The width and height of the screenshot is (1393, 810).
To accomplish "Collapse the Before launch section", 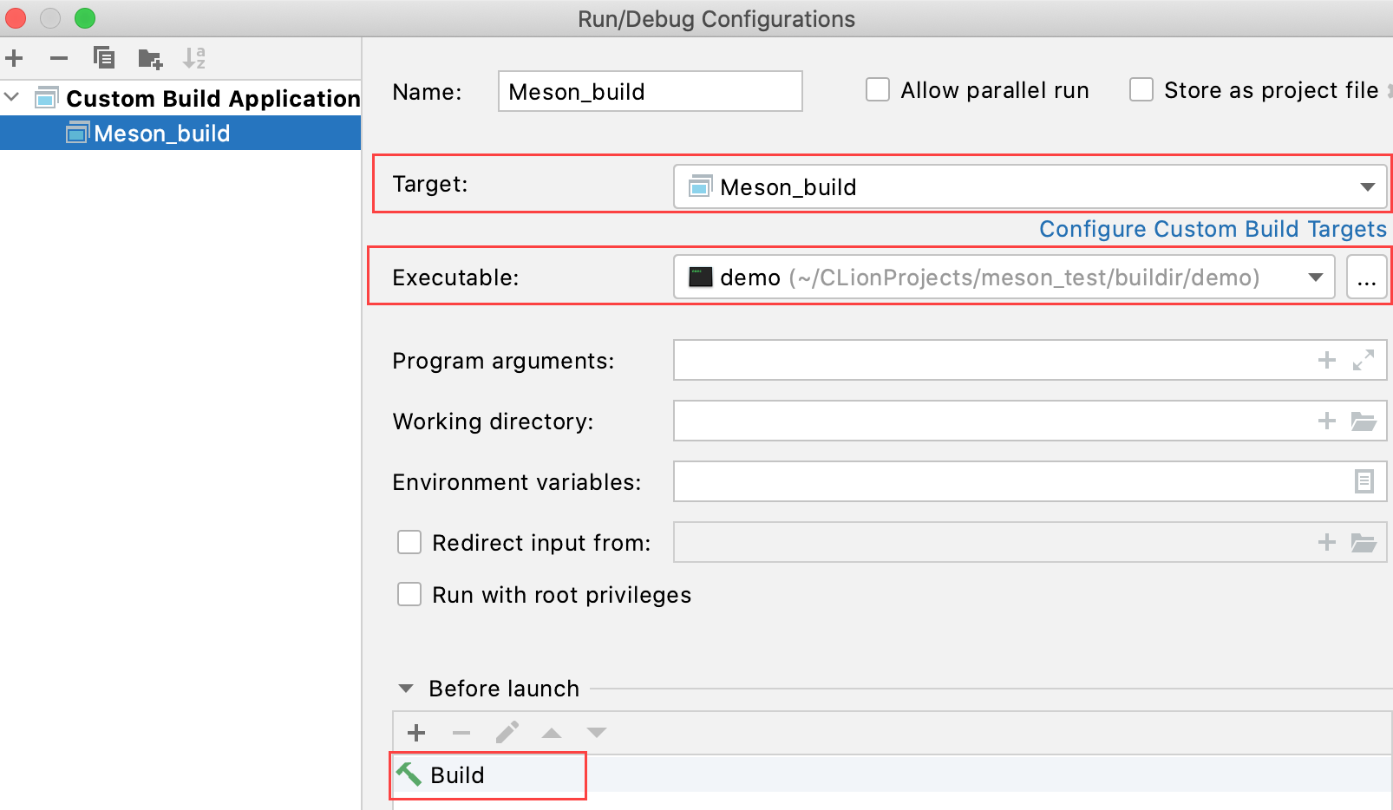I will coord(405,688).
